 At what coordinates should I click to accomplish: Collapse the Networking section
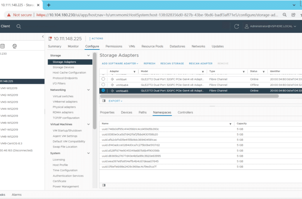[x=88, y=90]
